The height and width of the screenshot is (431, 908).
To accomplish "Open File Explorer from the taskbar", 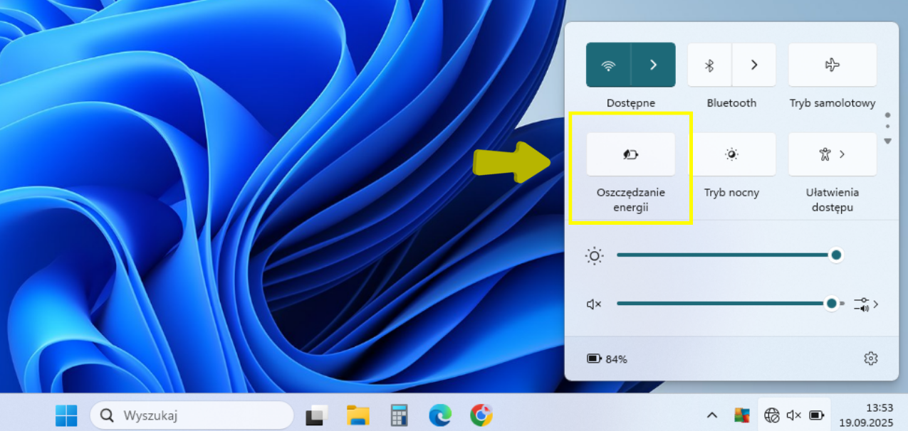I will click(358, 415).
